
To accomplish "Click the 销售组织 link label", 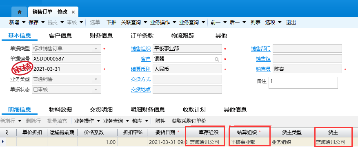I will [x=141, y=49].
